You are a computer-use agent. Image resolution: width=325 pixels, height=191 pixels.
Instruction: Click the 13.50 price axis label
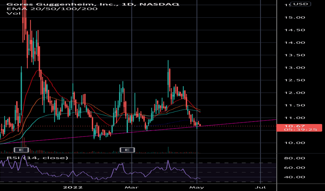[295, 55]
